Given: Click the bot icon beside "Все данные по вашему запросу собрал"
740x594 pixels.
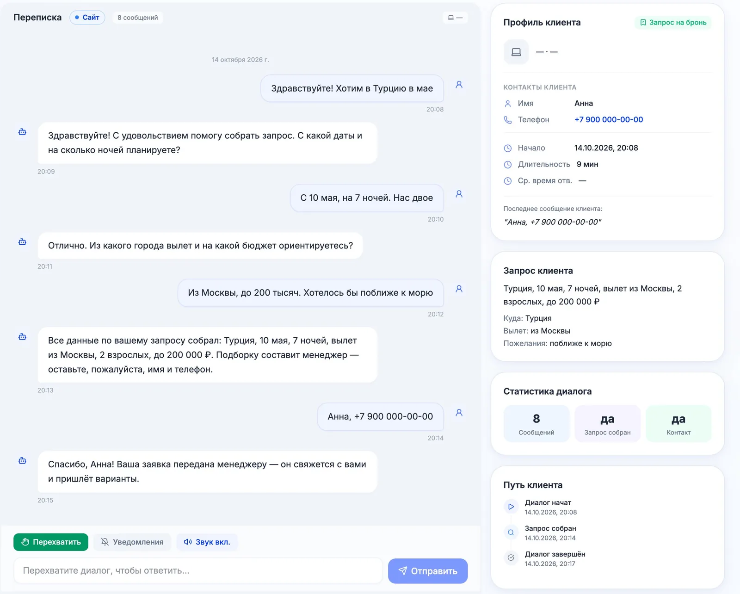Looking at the screenshot, I should [22, 337].
